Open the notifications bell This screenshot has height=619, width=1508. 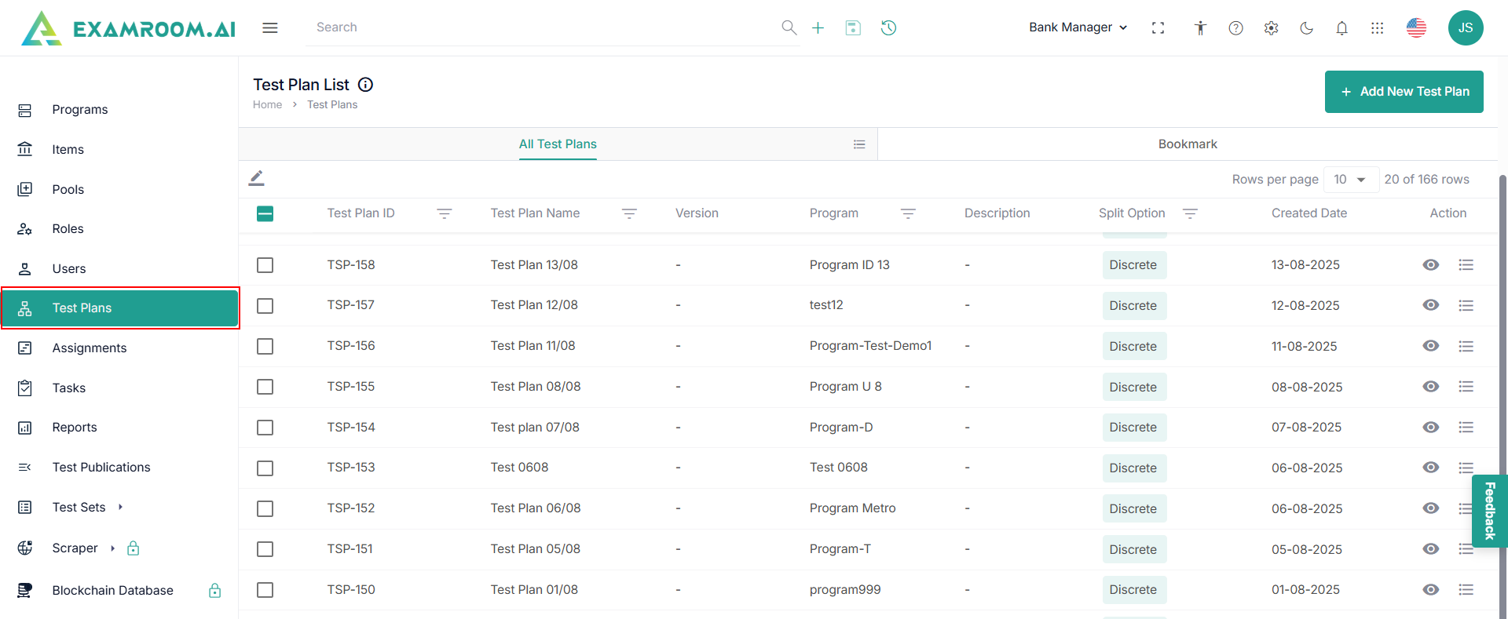[x=1341, y=28]
